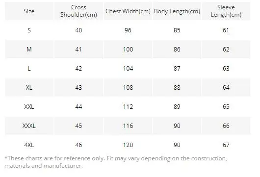Select the 4XL size label
This screenshot has height=177, width=260.
click(29, 145)
